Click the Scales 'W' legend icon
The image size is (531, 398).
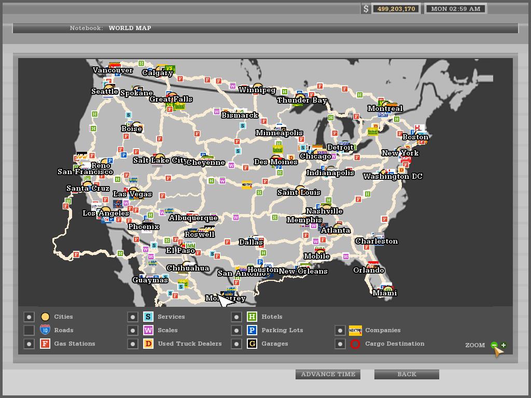[148, 330]
